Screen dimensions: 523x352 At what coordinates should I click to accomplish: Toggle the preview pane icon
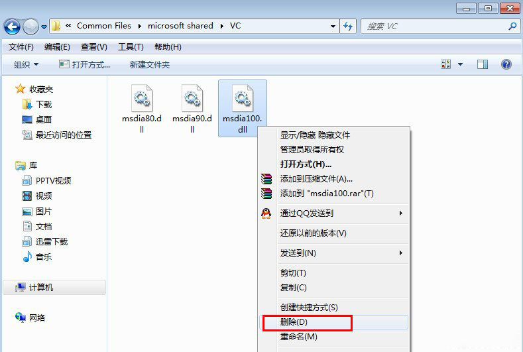point(483,64)
